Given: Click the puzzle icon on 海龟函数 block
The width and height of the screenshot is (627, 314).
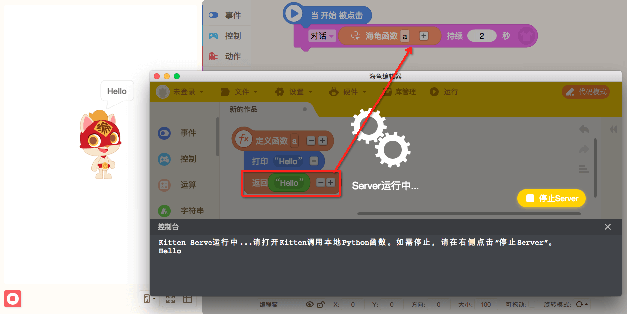Looking at the screenshot, I should 355,36.
